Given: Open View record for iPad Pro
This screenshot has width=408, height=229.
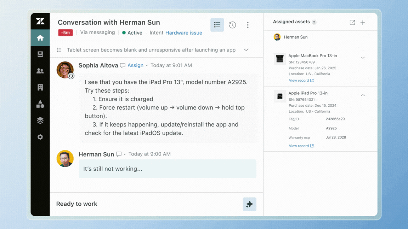Looking at the screenshot, I should click(301, 146).
